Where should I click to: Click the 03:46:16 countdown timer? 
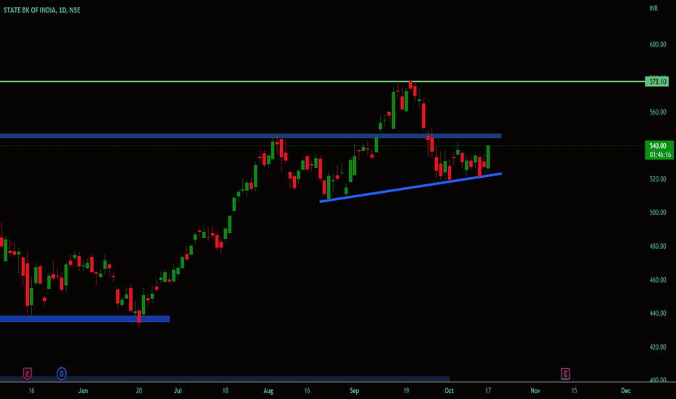click(659, 155)
